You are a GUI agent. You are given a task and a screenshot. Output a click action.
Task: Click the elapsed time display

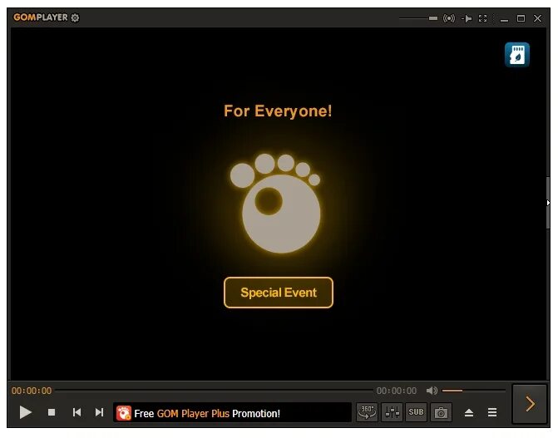(x=32, y=391)
